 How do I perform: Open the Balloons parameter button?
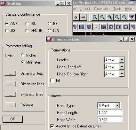[x=10, y=105]
